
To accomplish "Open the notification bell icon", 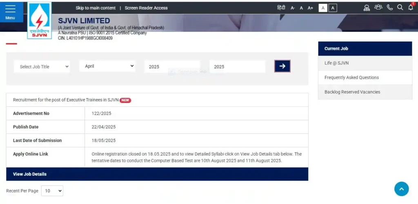I will click(x=411, y=7).
